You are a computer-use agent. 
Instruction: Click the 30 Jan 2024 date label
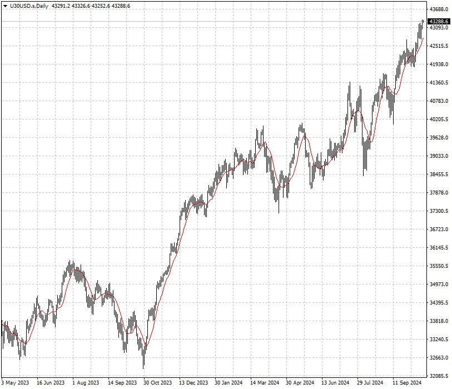click(x=229, y=383)
